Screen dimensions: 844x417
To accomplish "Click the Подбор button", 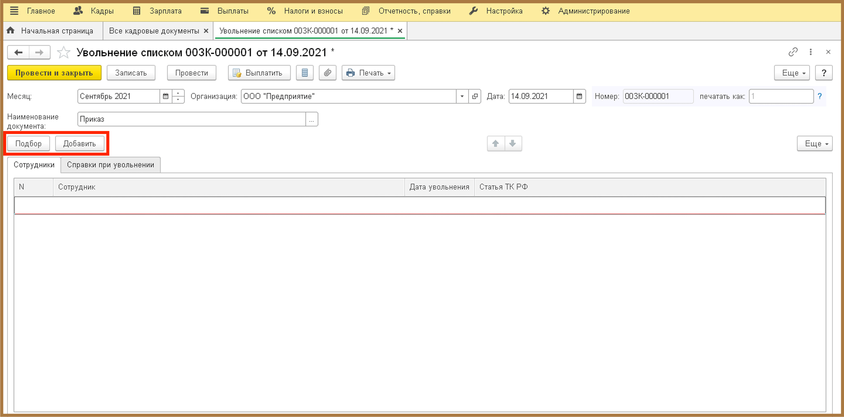I will click(28, 144).
